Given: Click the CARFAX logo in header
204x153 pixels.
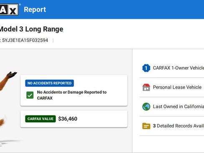Looking at the screenshot, I should click(x=9, y=9).
